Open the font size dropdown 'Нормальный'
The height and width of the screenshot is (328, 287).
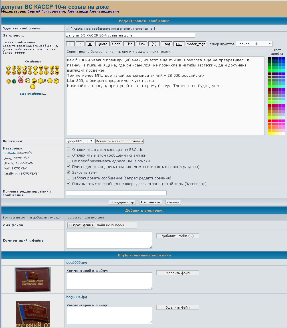(x=254, y=44)
